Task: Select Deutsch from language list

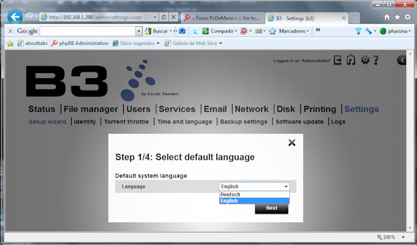Action: tap(254, 194)
